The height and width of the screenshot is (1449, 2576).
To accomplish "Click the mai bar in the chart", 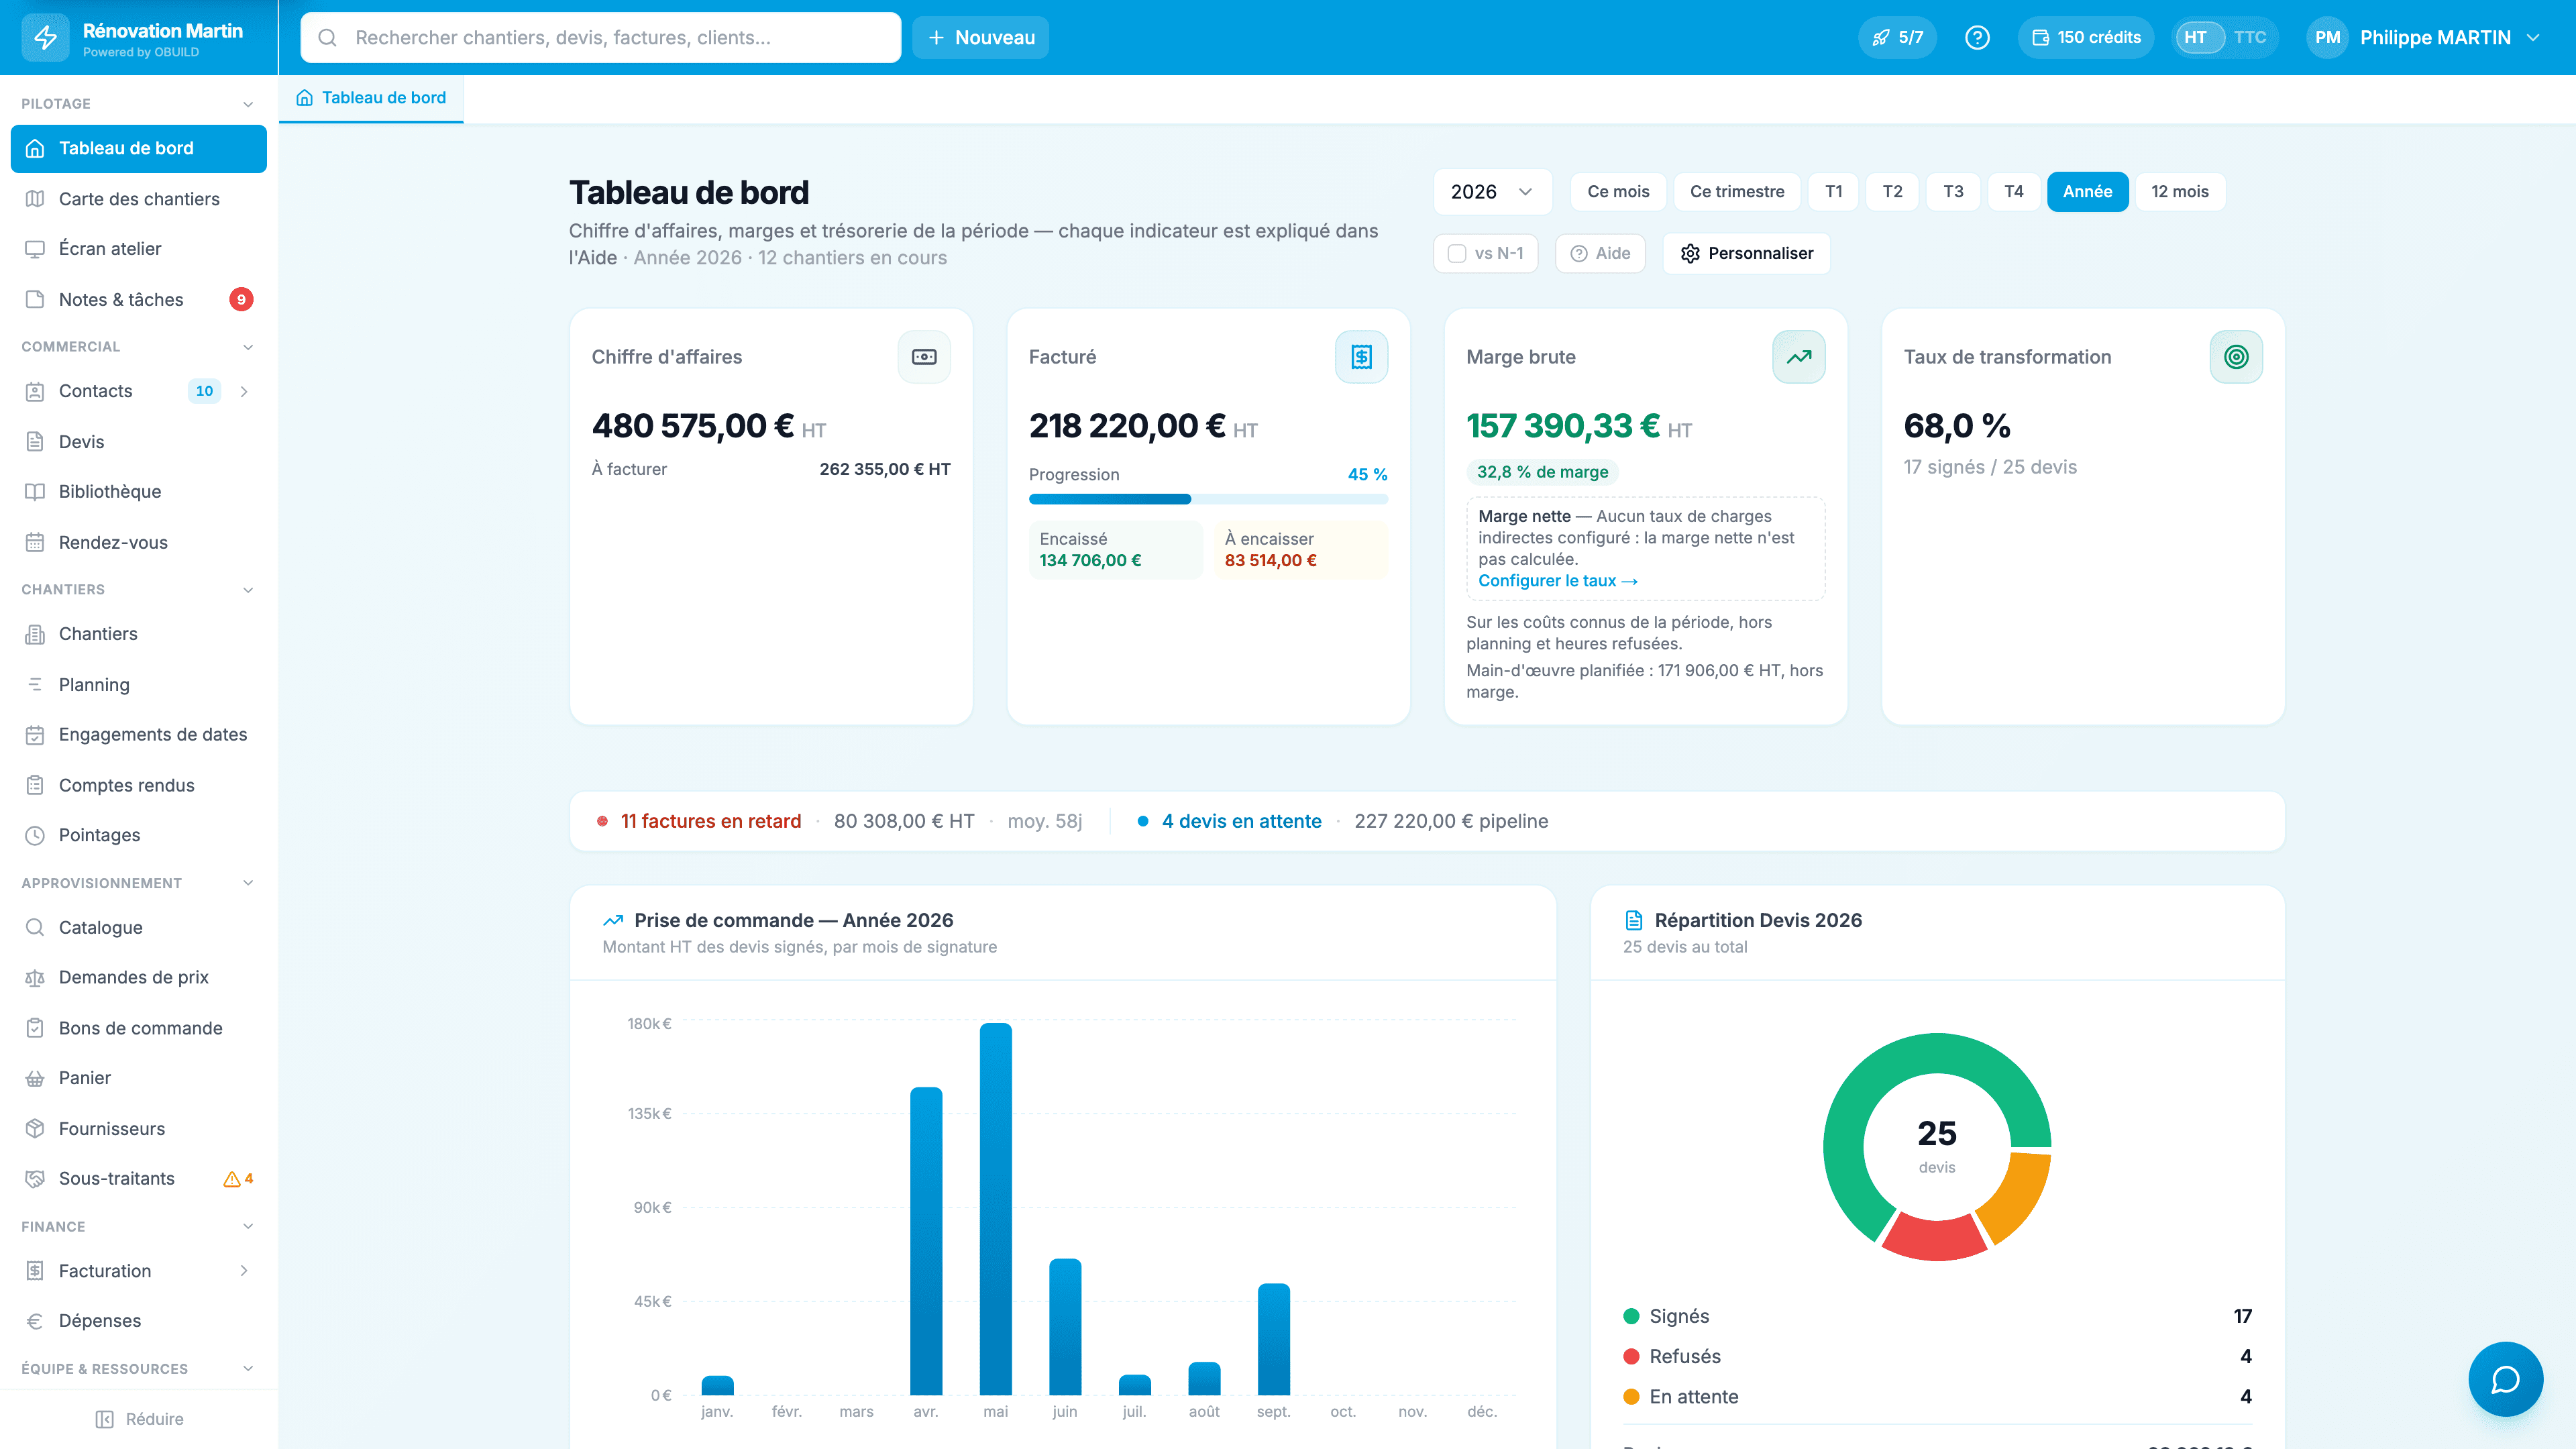I will tap(995, 1208).
